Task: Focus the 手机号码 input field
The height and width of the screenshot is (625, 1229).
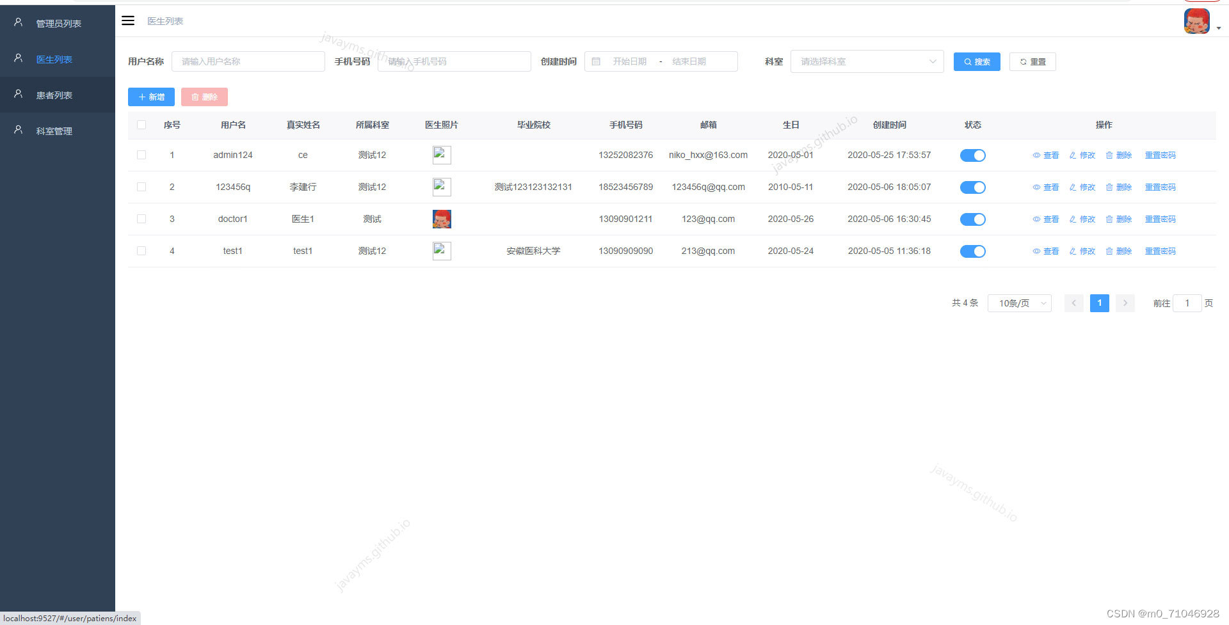Action: 454,61
